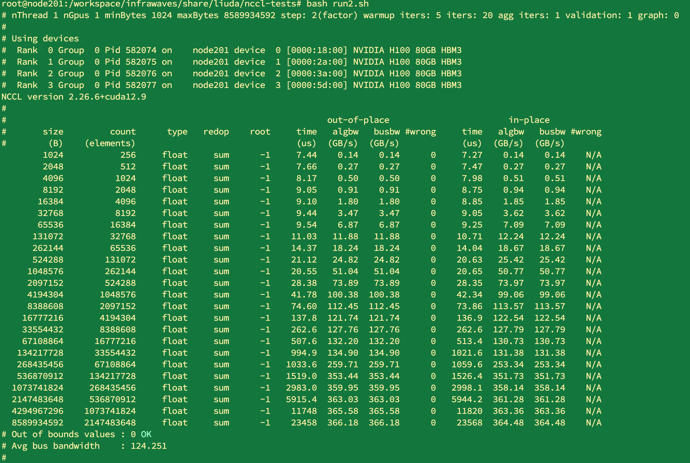This screenshot has height=463, width=690.
Task: Click the 'Using devices' comment line
Action: click(x=45, y=38)
